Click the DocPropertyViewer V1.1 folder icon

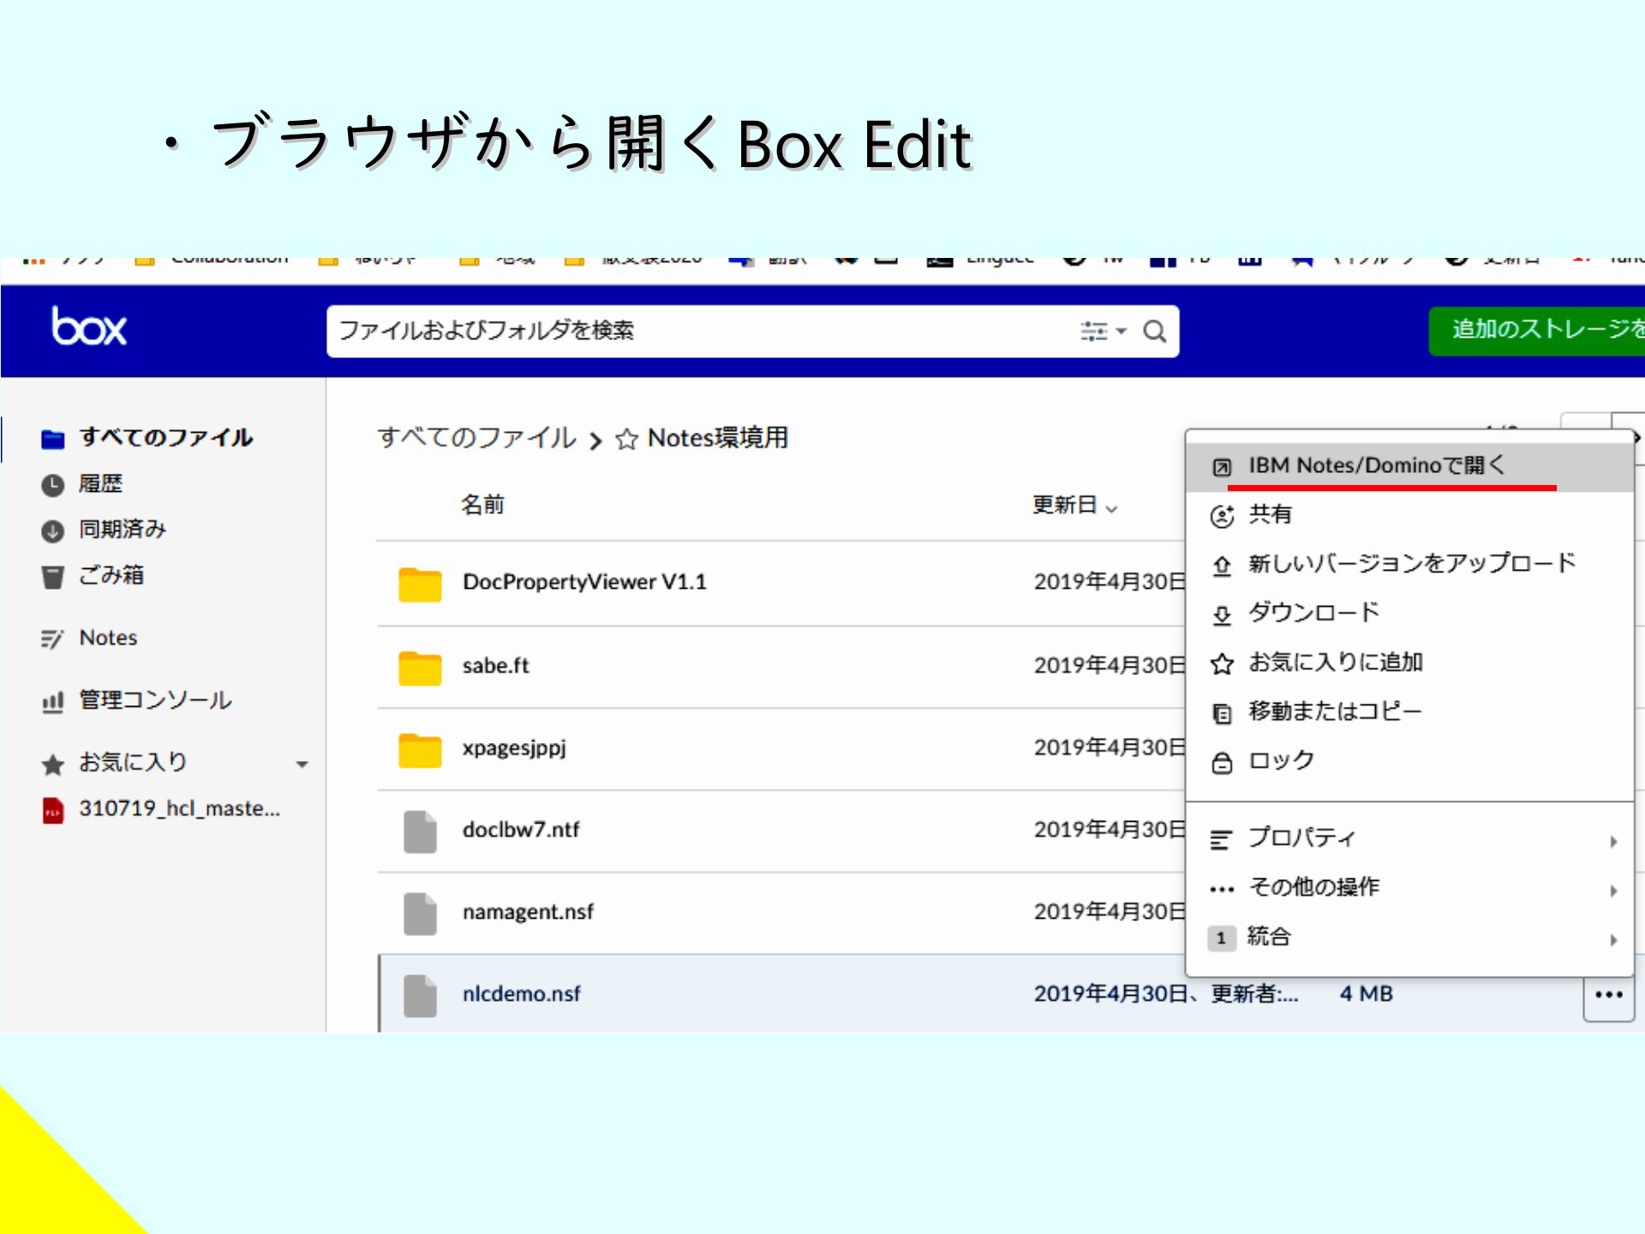pyautogui.click(x=420, y=584)
